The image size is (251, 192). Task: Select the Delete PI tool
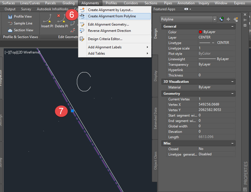pyautogui.click(x=61, y=21)
